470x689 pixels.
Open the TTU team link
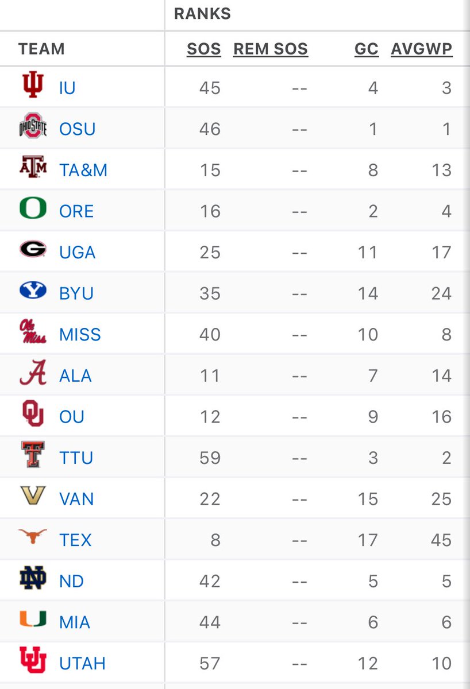click(76, 458)
